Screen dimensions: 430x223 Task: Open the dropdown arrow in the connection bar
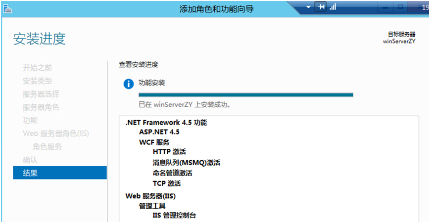point(308,7)
